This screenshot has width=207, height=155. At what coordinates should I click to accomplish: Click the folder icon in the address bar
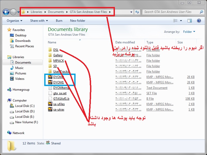click(x=23, y=12)
